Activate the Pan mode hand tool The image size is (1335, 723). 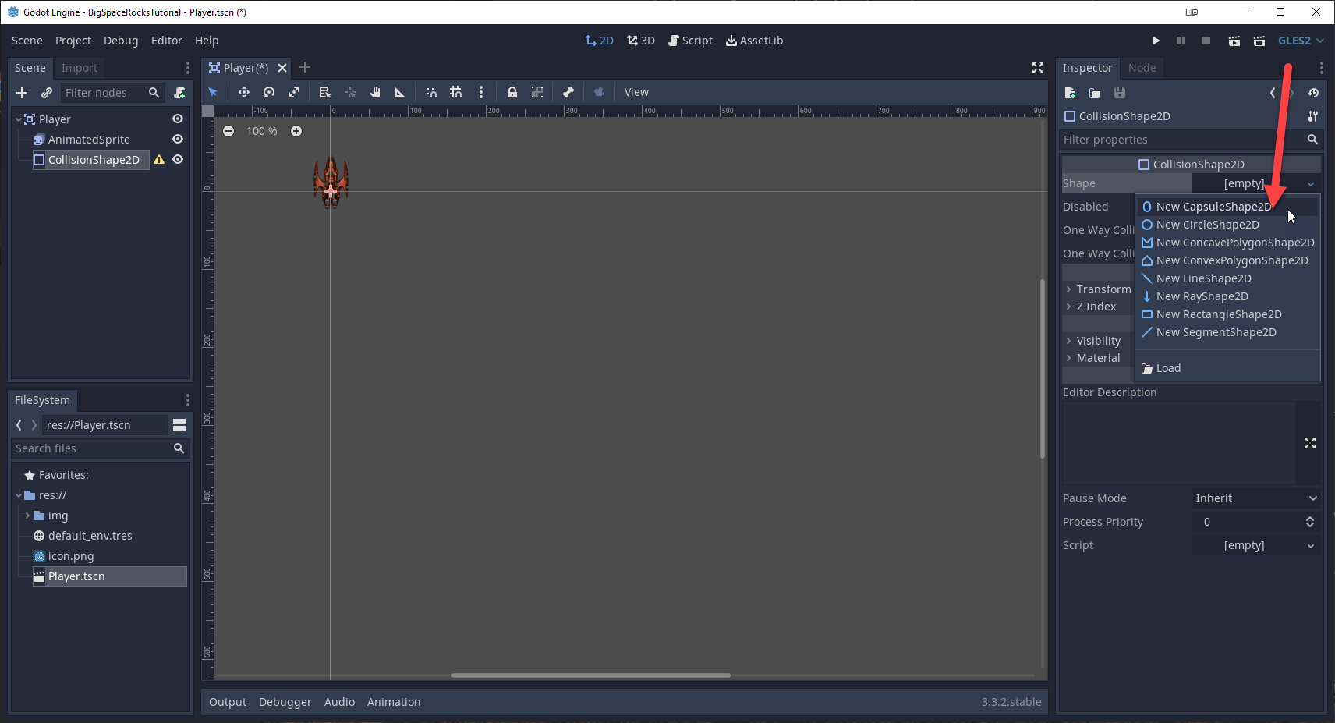tap(375, 92)
